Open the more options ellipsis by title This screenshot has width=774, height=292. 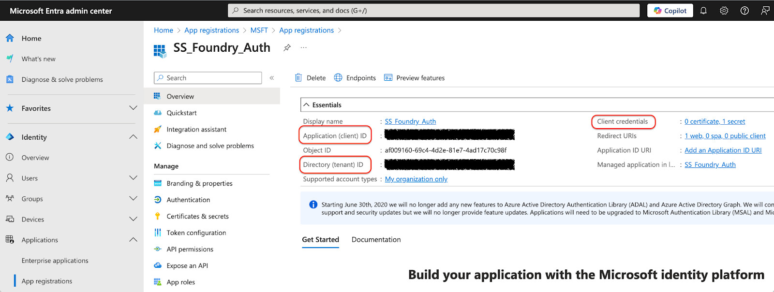(x=304, y=47)
